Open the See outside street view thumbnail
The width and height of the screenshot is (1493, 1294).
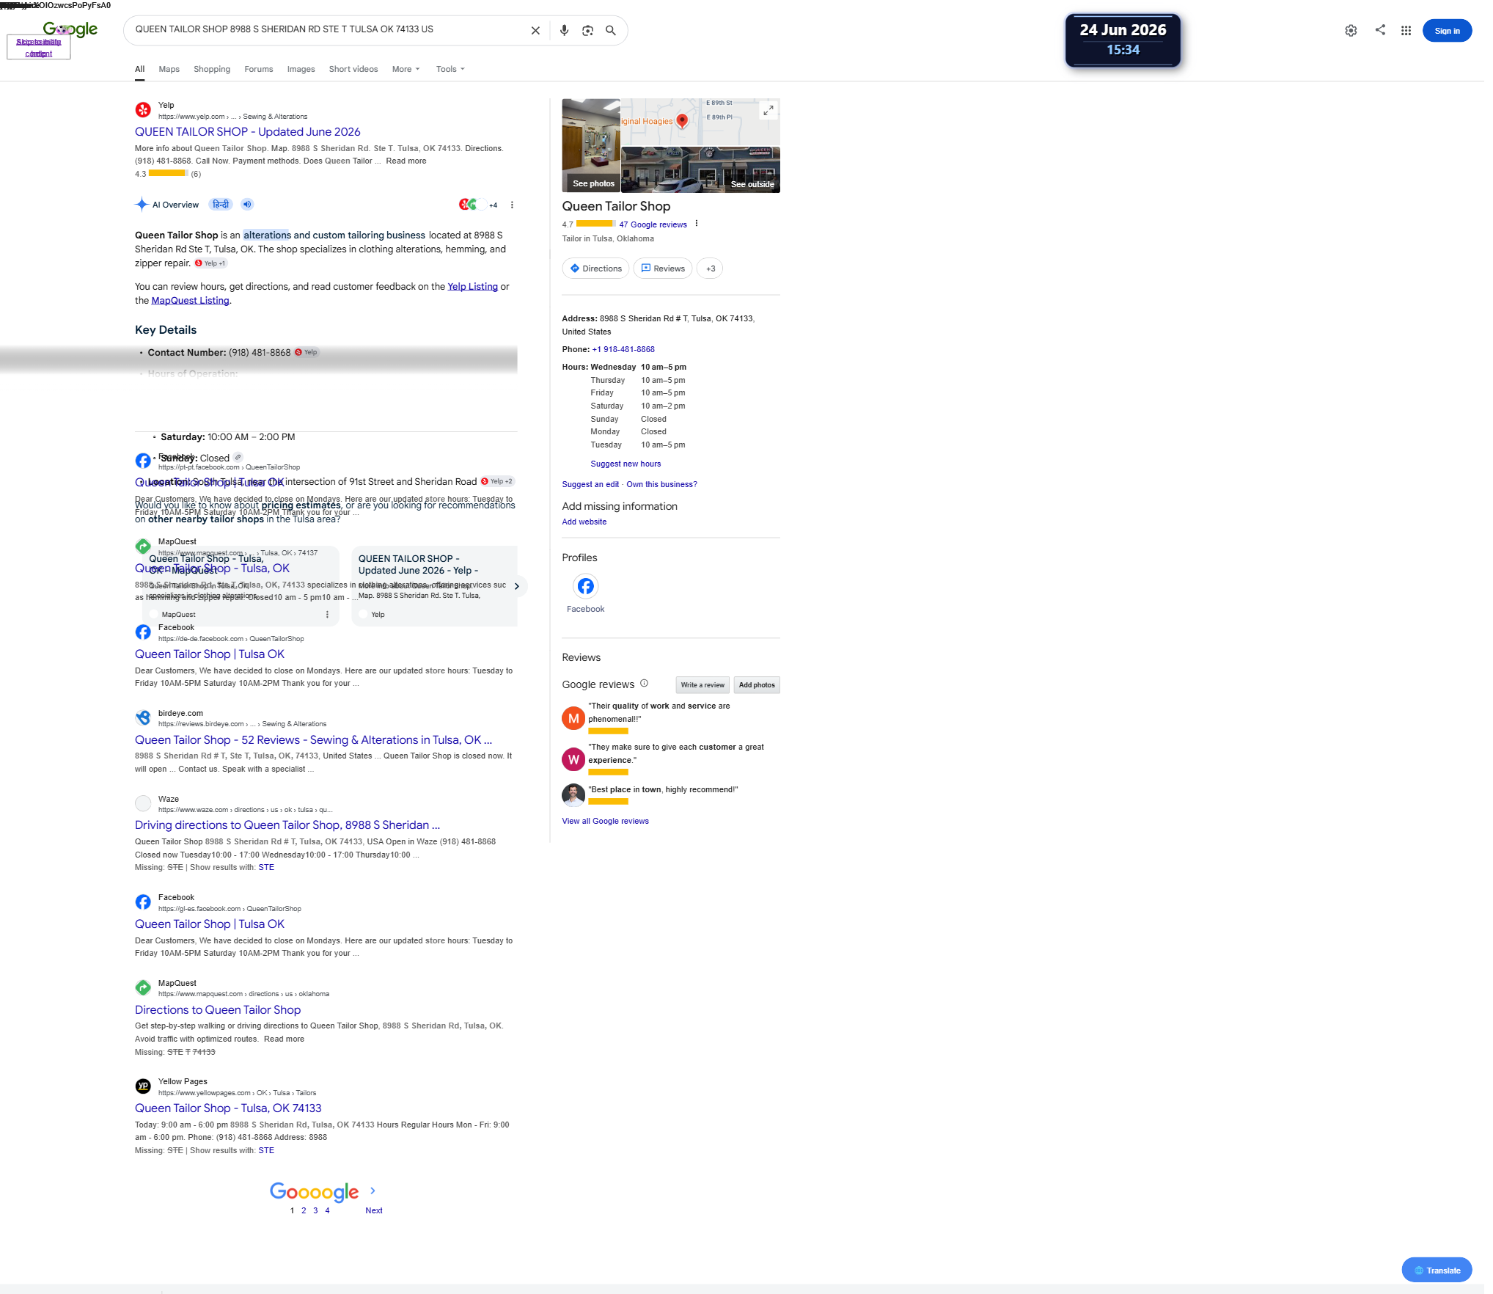click(x=700, y=169)
